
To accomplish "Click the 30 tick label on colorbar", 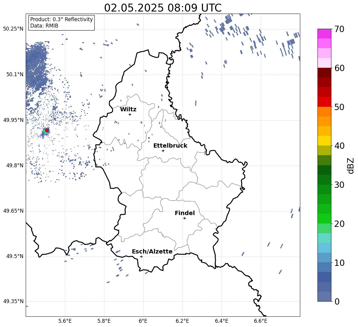I will coord(339,185).
